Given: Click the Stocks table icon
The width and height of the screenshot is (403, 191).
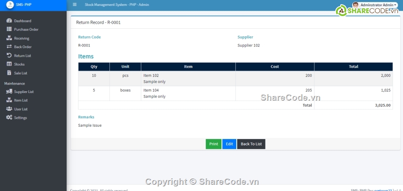Looking at the screenshot, I should tap(9, 64).
